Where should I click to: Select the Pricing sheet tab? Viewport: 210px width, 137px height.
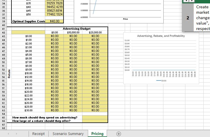tap(97, 134)
